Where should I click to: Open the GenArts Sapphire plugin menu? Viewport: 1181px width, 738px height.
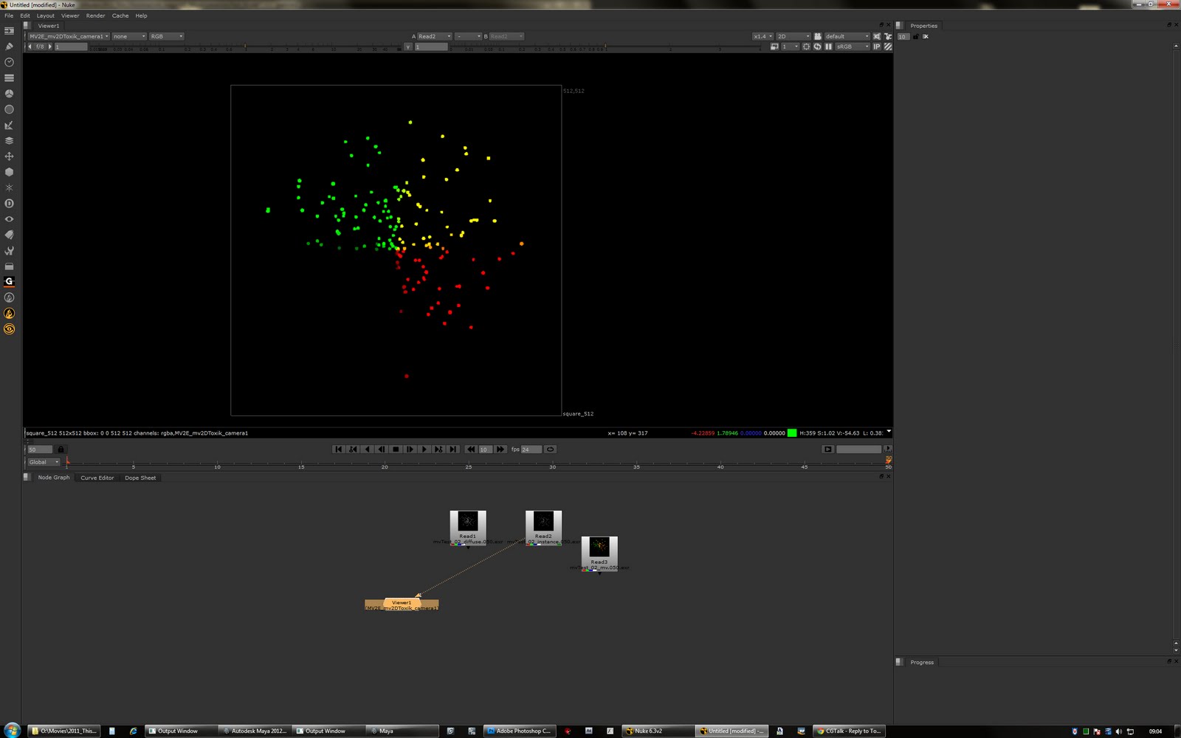pos(10,281)
